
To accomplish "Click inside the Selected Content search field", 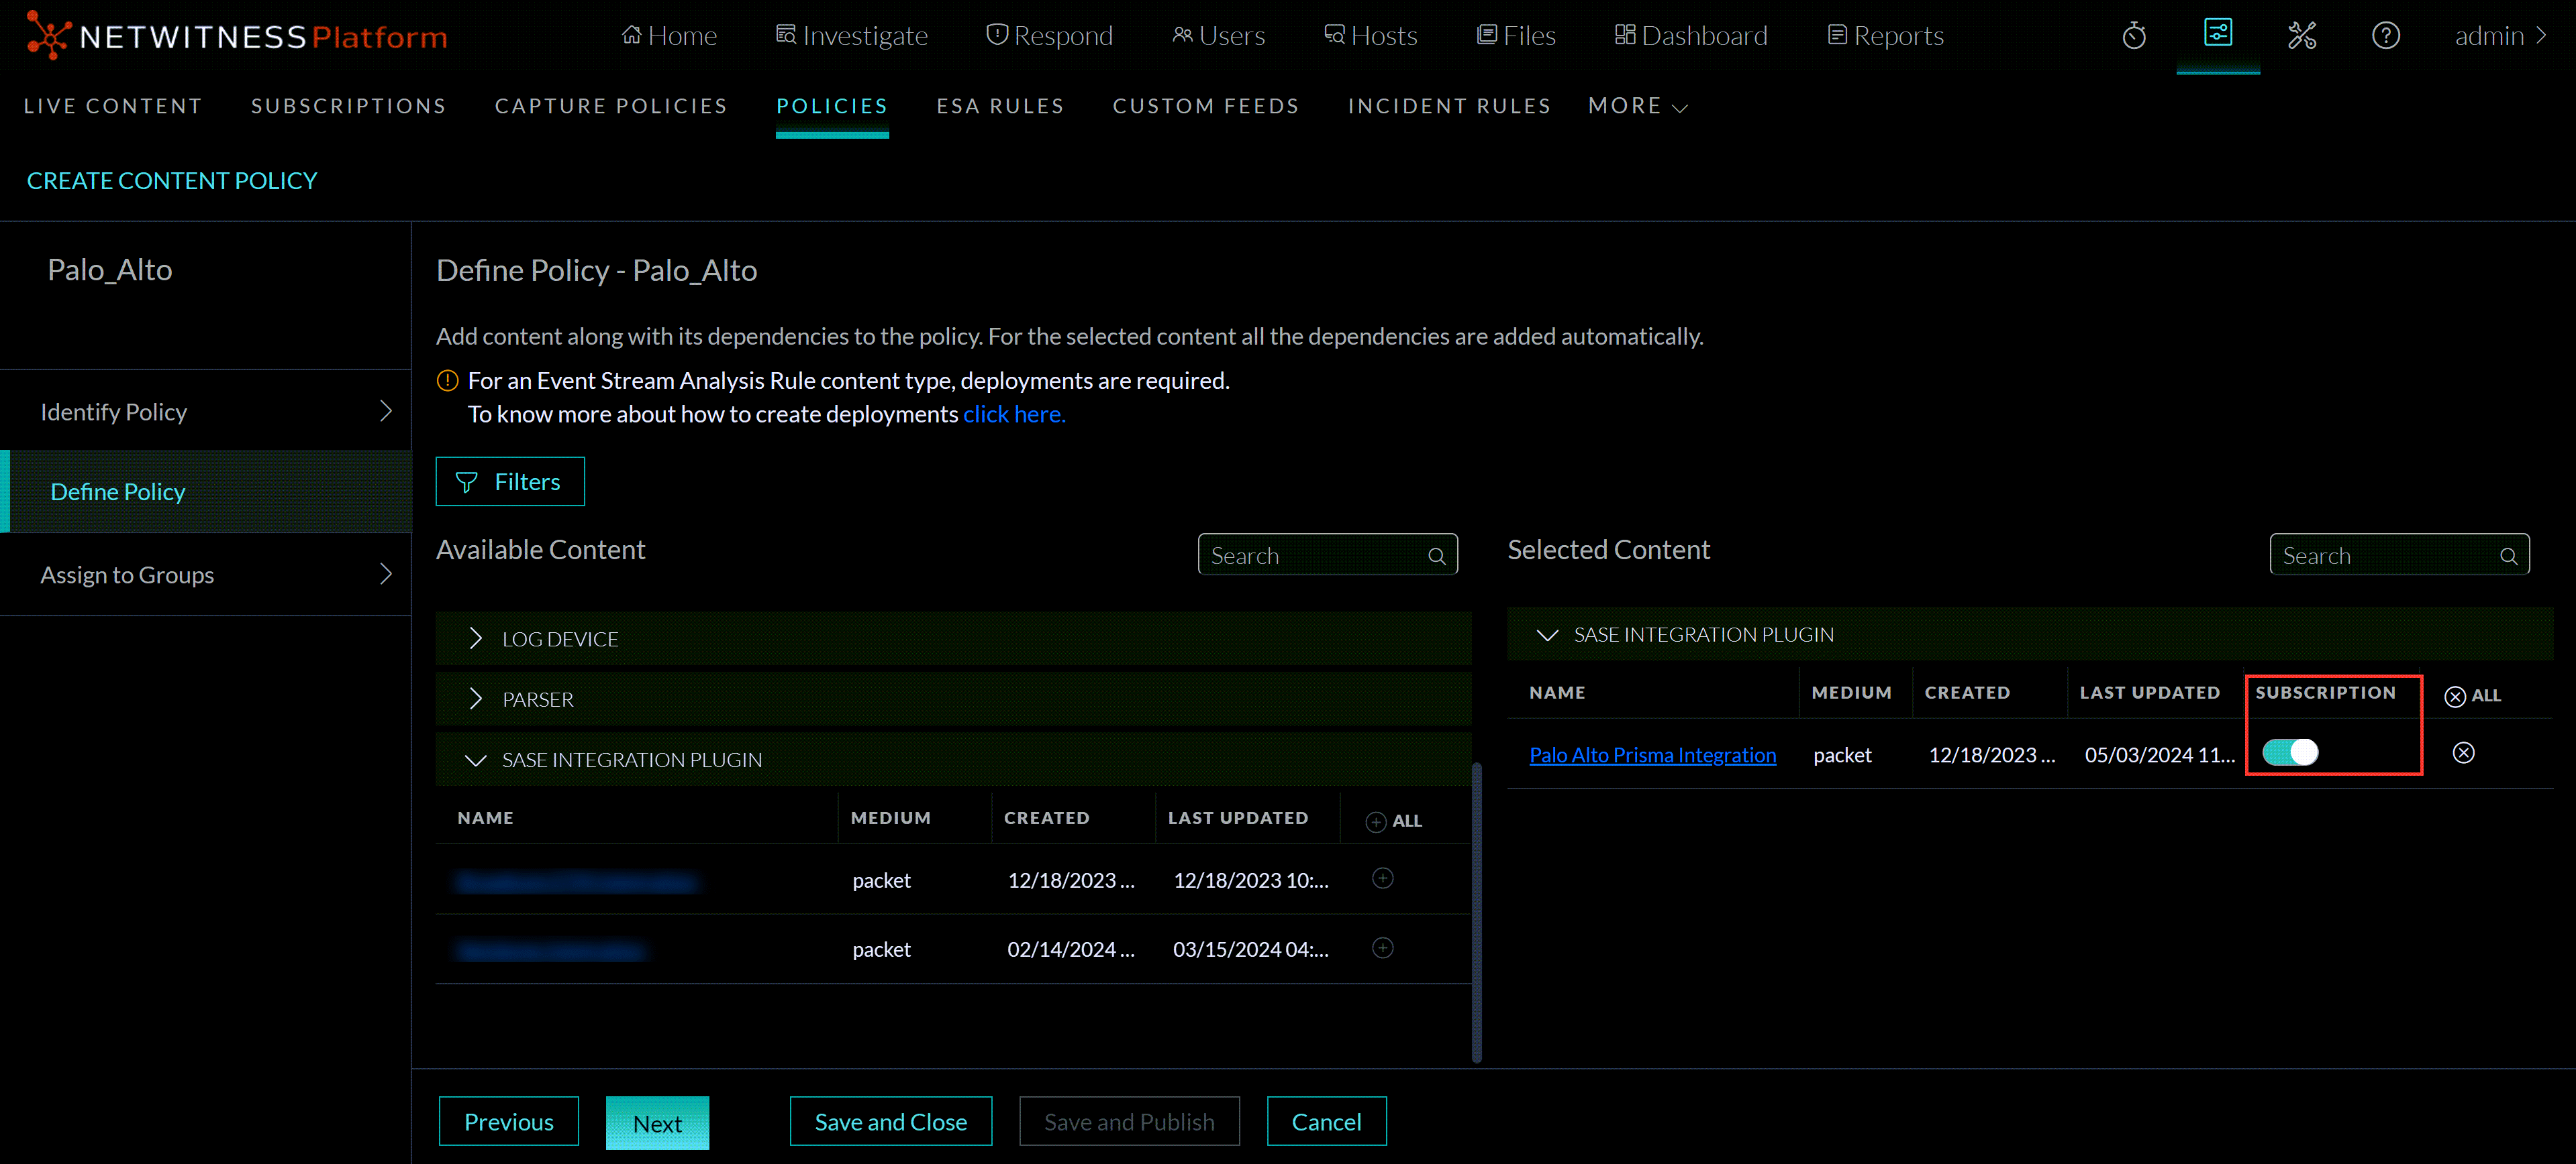I will click(2390, 555).
